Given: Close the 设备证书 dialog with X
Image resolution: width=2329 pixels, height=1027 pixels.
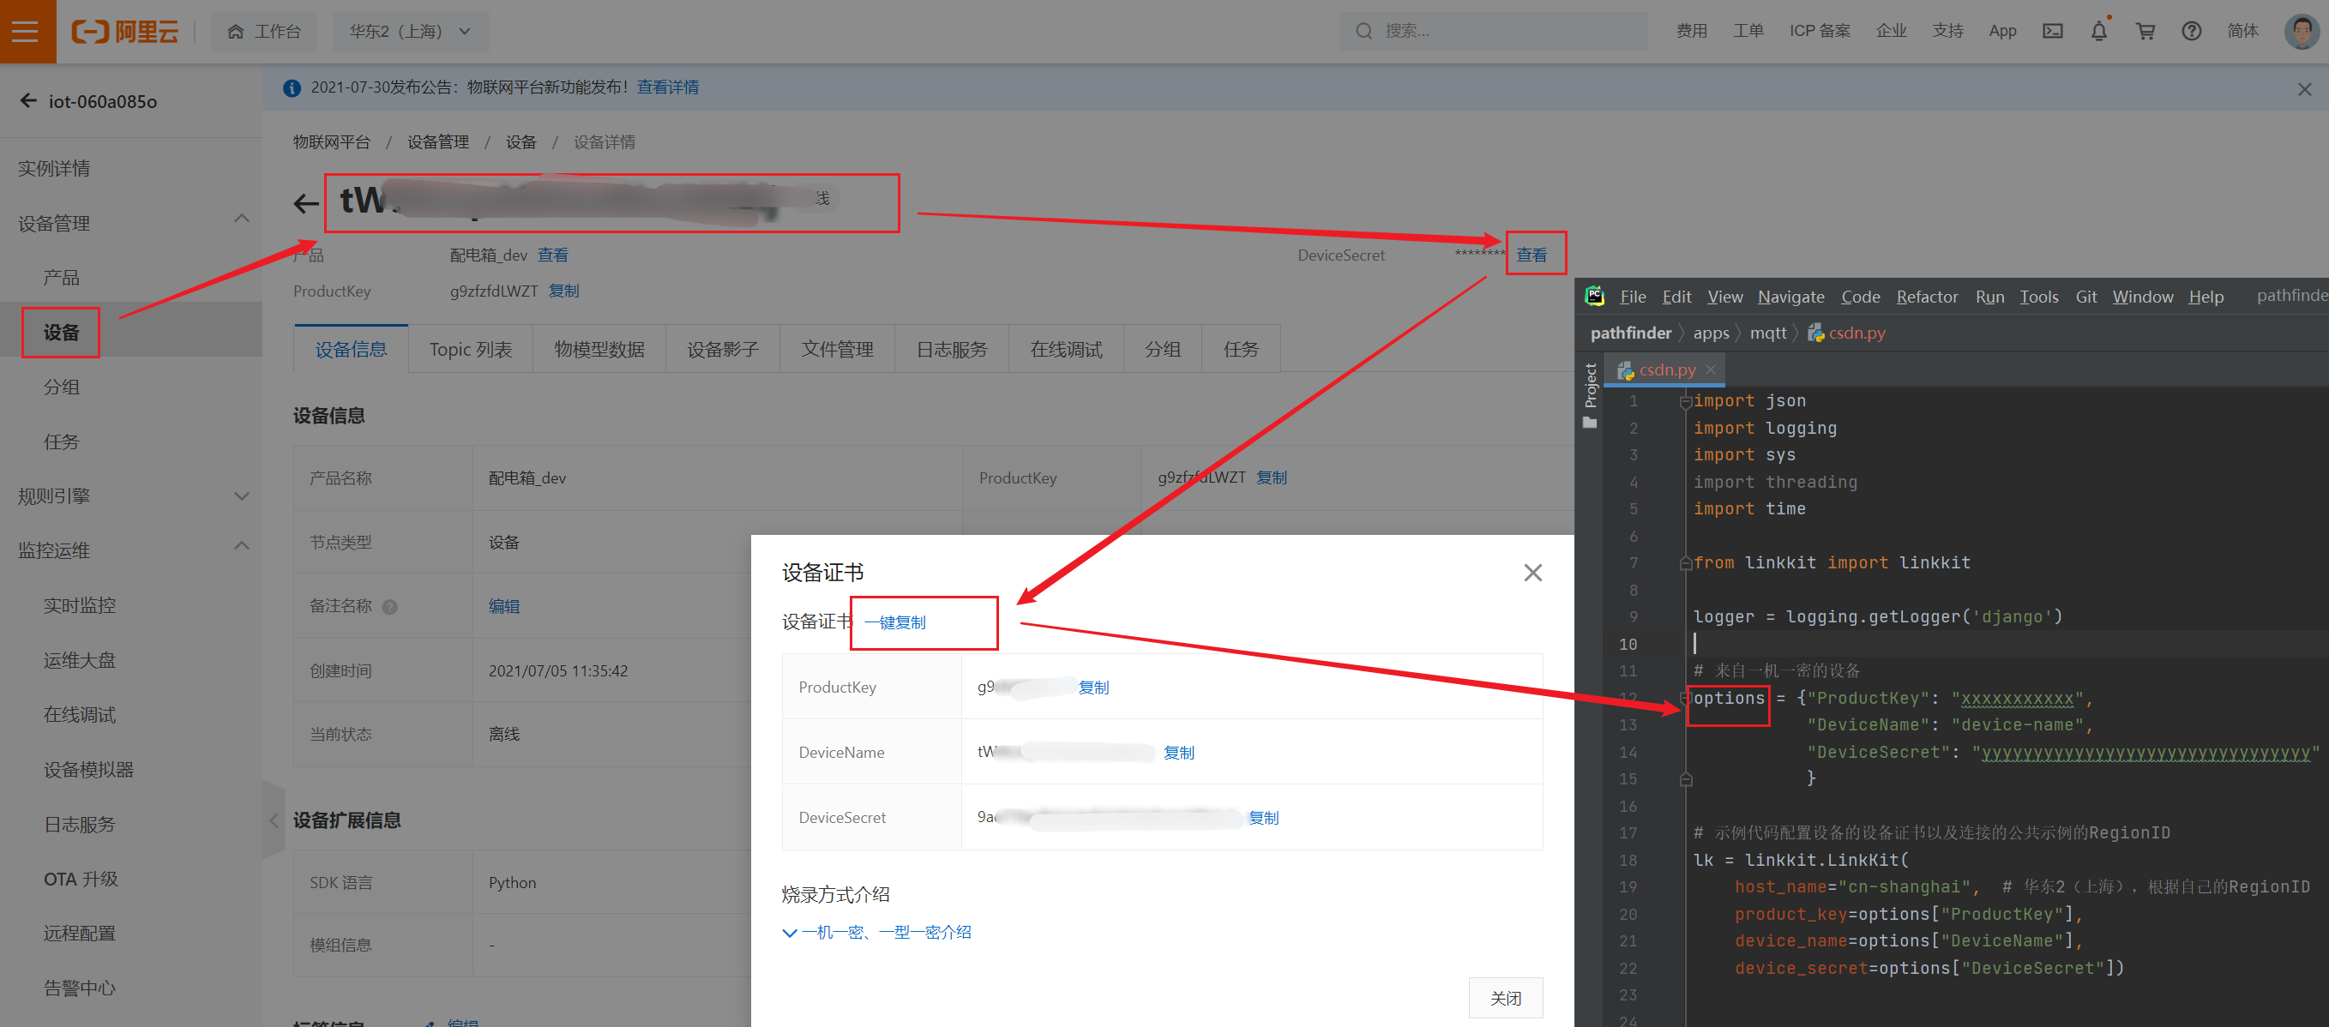Looking at the screenshot, I should point(1532,573).
